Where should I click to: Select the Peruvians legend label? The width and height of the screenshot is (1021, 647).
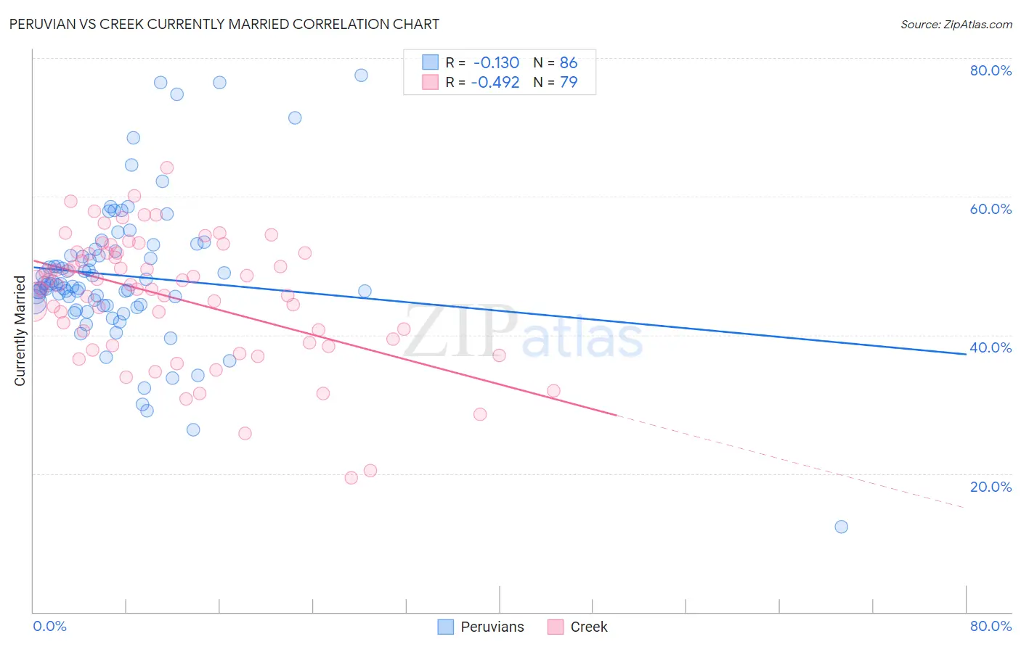coord(492,627)
